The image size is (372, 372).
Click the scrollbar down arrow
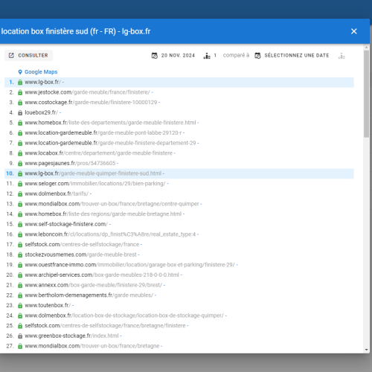367,350
